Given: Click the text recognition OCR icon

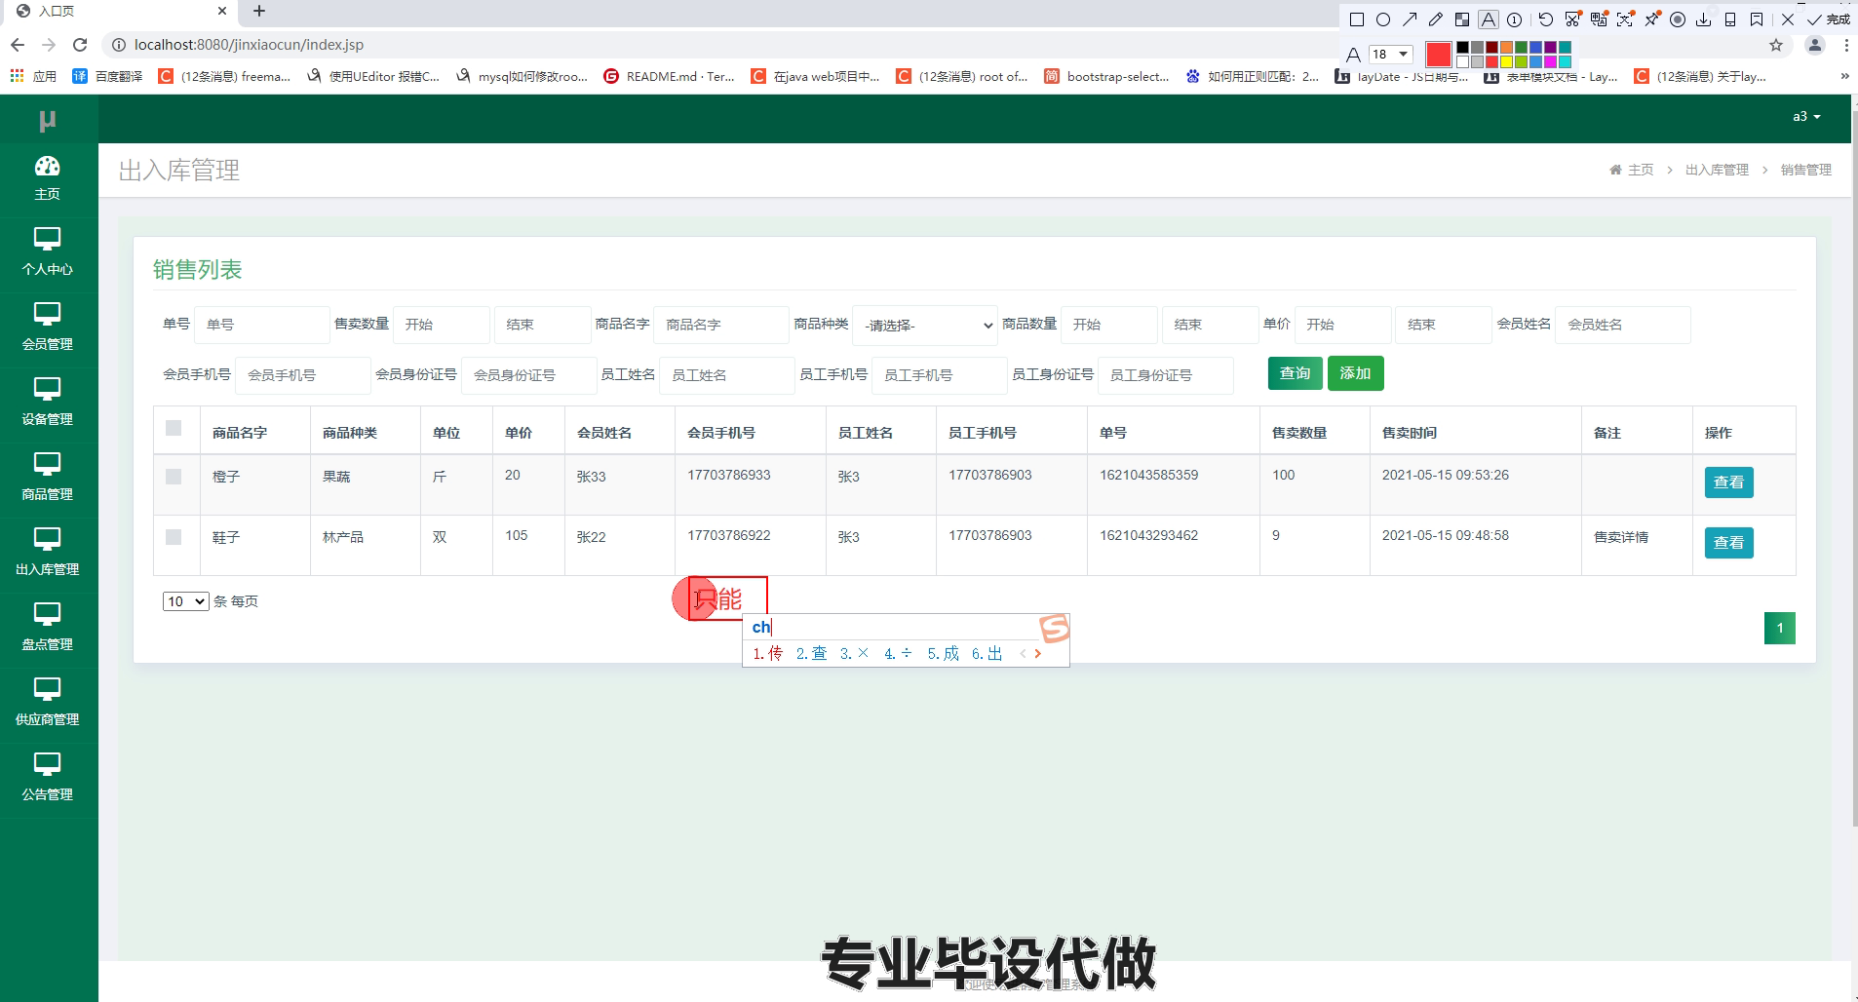Looking at the screenshot, I should (x=1625, y=19).
